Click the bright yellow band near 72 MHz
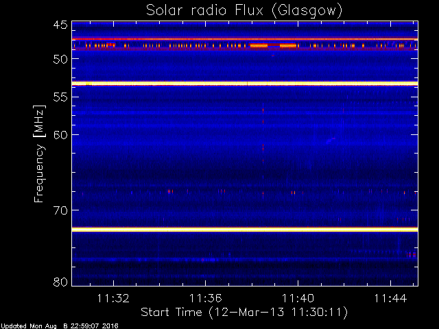The height and width of the screenshot is (329, 439). 245,230
